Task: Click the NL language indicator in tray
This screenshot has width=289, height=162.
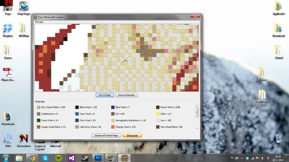Action: (x=232, y=158)
